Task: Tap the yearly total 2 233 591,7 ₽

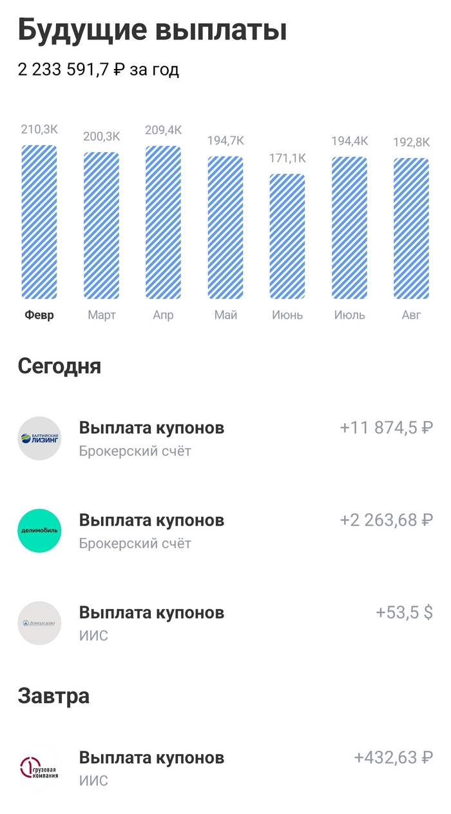Action: [99, 70]
